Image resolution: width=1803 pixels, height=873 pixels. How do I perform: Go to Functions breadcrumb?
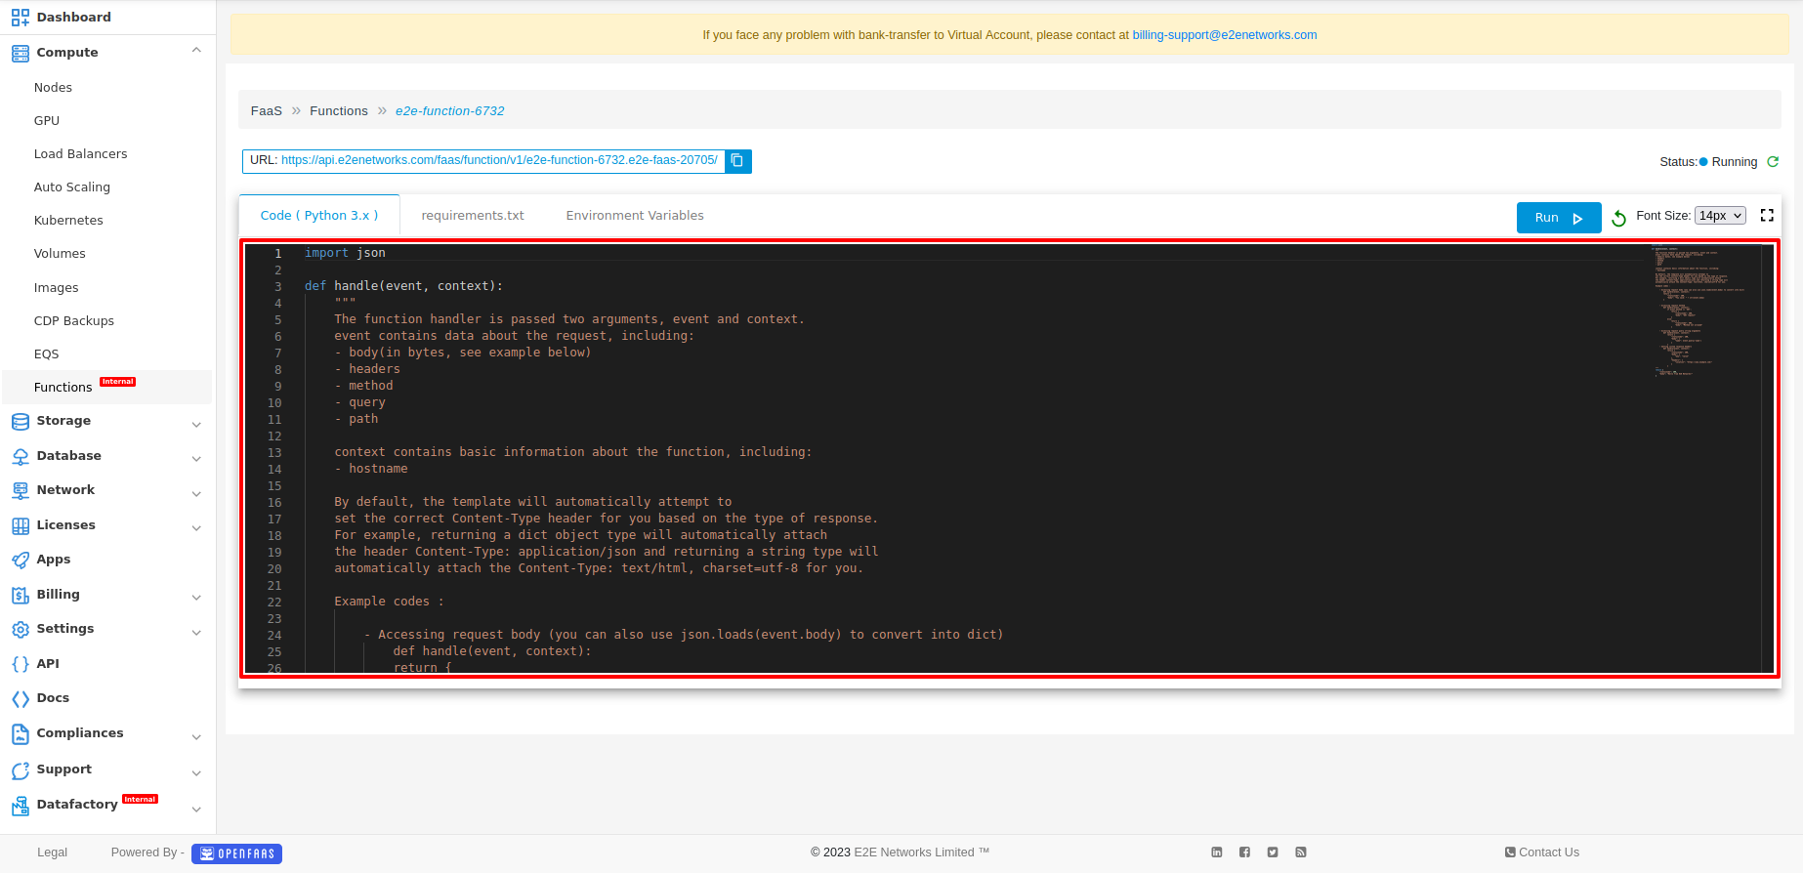tap(339, 111)
